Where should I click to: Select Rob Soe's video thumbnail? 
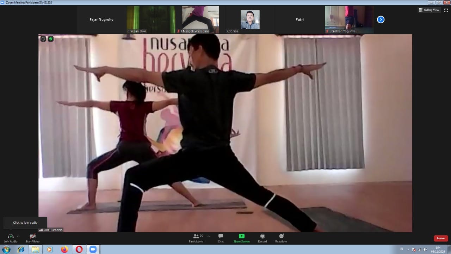250,20
